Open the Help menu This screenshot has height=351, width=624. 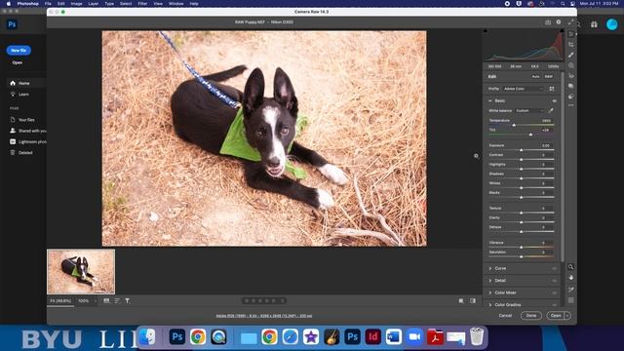(194, 4)
